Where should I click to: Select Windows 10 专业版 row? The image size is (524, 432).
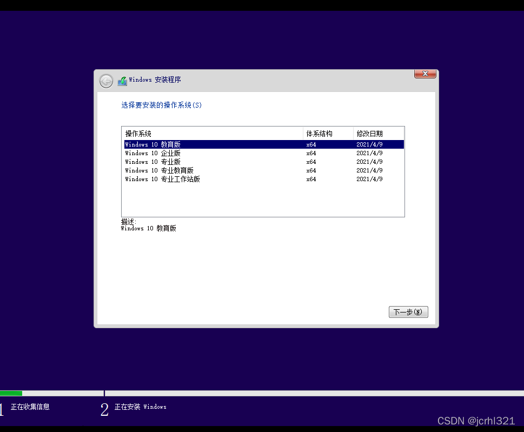click(x=264, y=162)
